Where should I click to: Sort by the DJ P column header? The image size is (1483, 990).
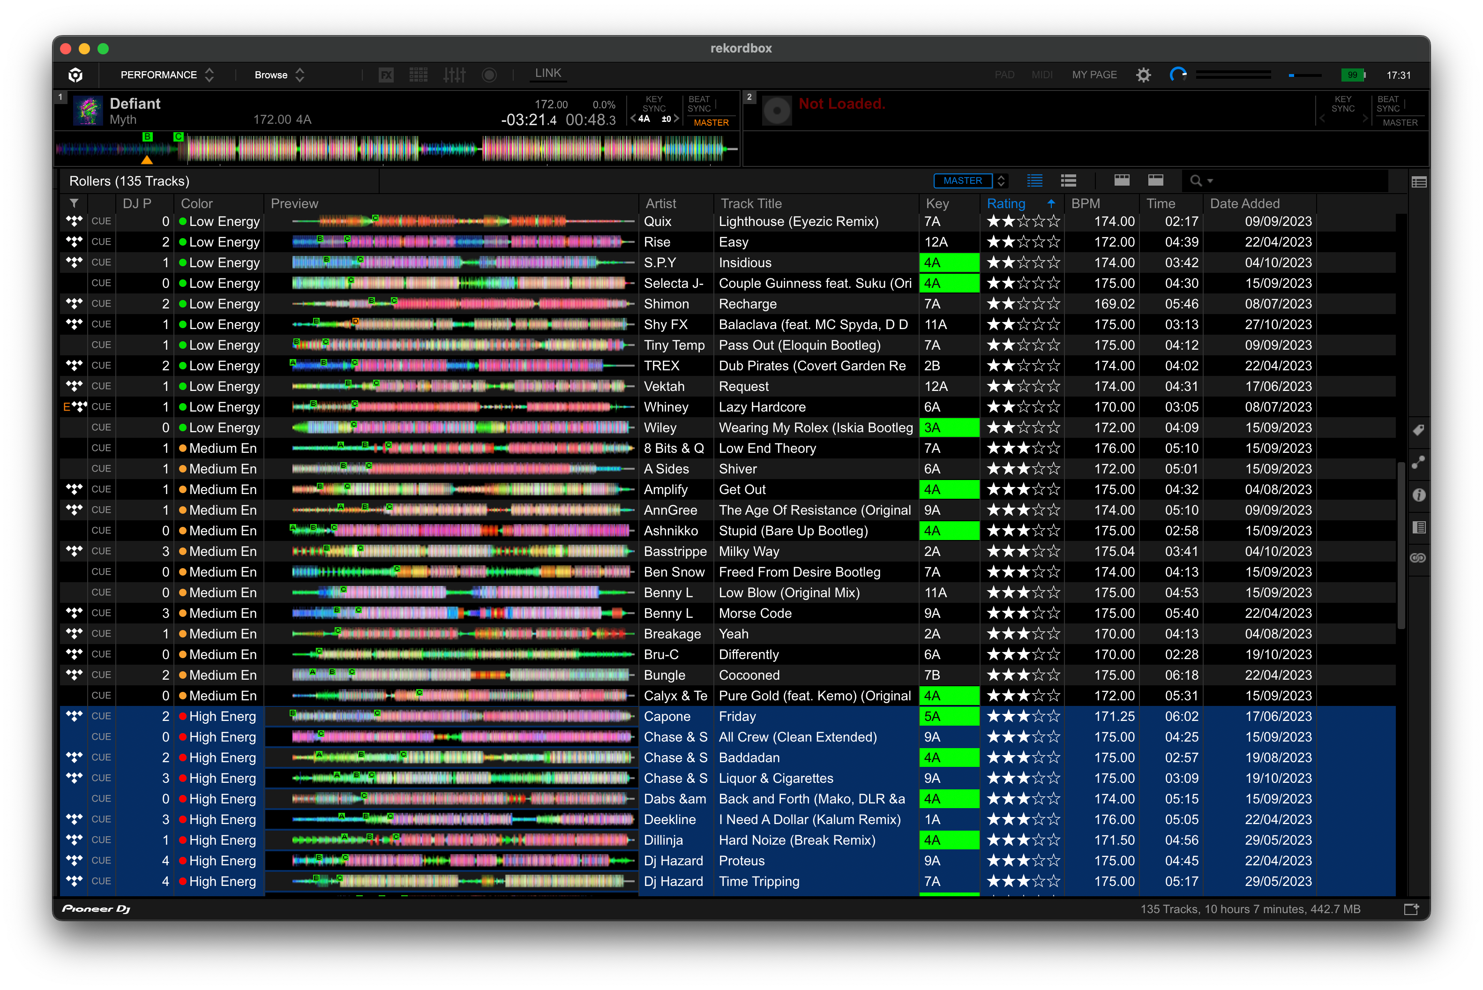coord(144,203)
